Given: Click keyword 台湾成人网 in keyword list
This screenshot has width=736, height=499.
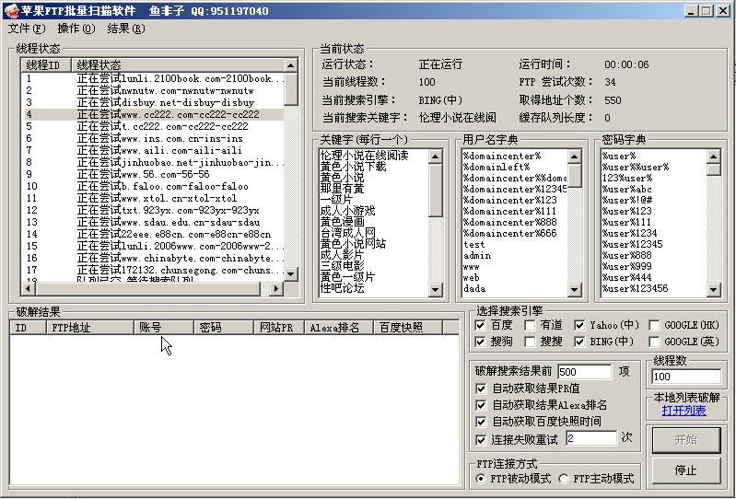Looking at the screenshot, I should [348, 233].
